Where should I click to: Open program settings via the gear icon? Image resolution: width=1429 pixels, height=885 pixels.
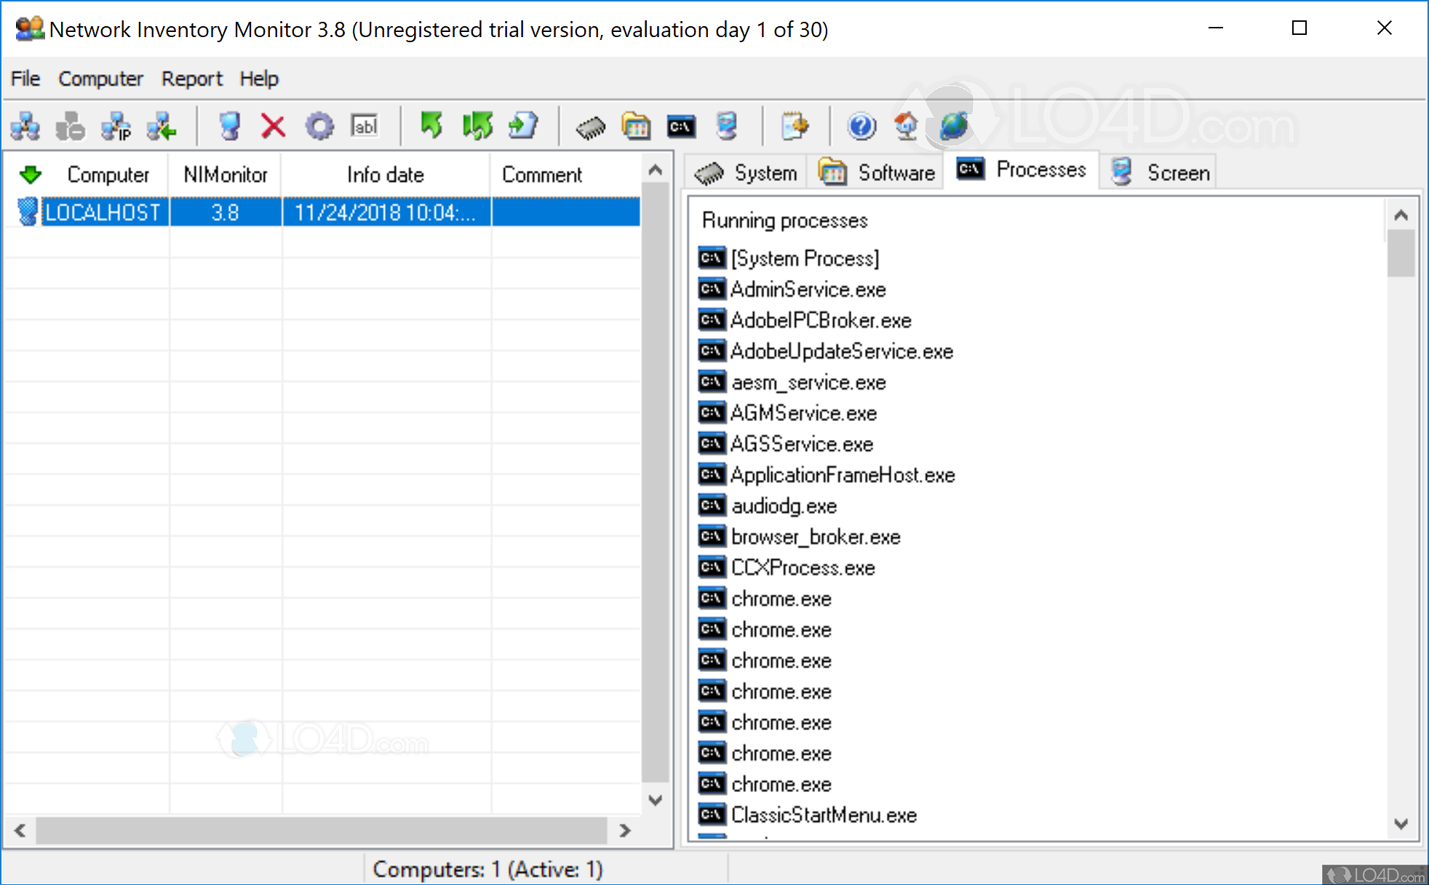pos(319,126)
